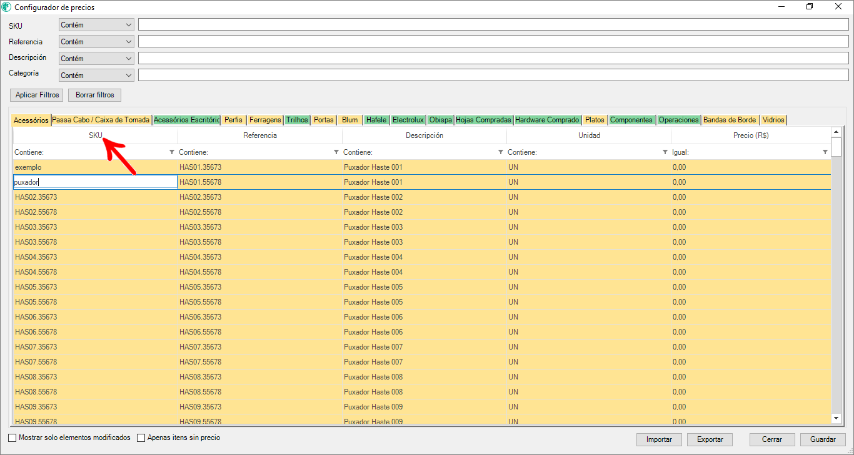The width and height of the screenshot is (854, 455).
Task: Click the Referencia column filter funnel icon
Action: pos(336,152)
